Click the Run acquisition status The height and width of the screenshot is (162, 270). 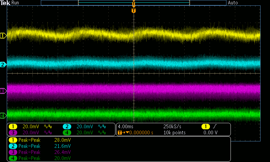[x=16, y=3]
